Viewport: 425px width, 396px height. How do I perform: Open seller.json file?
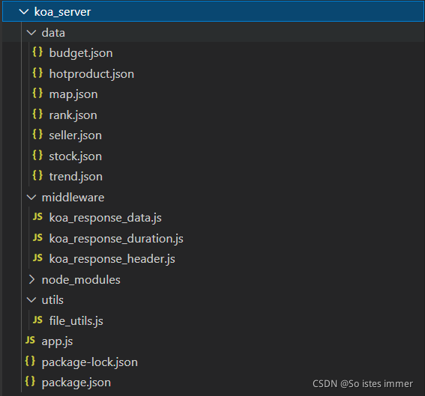point(76,135)
